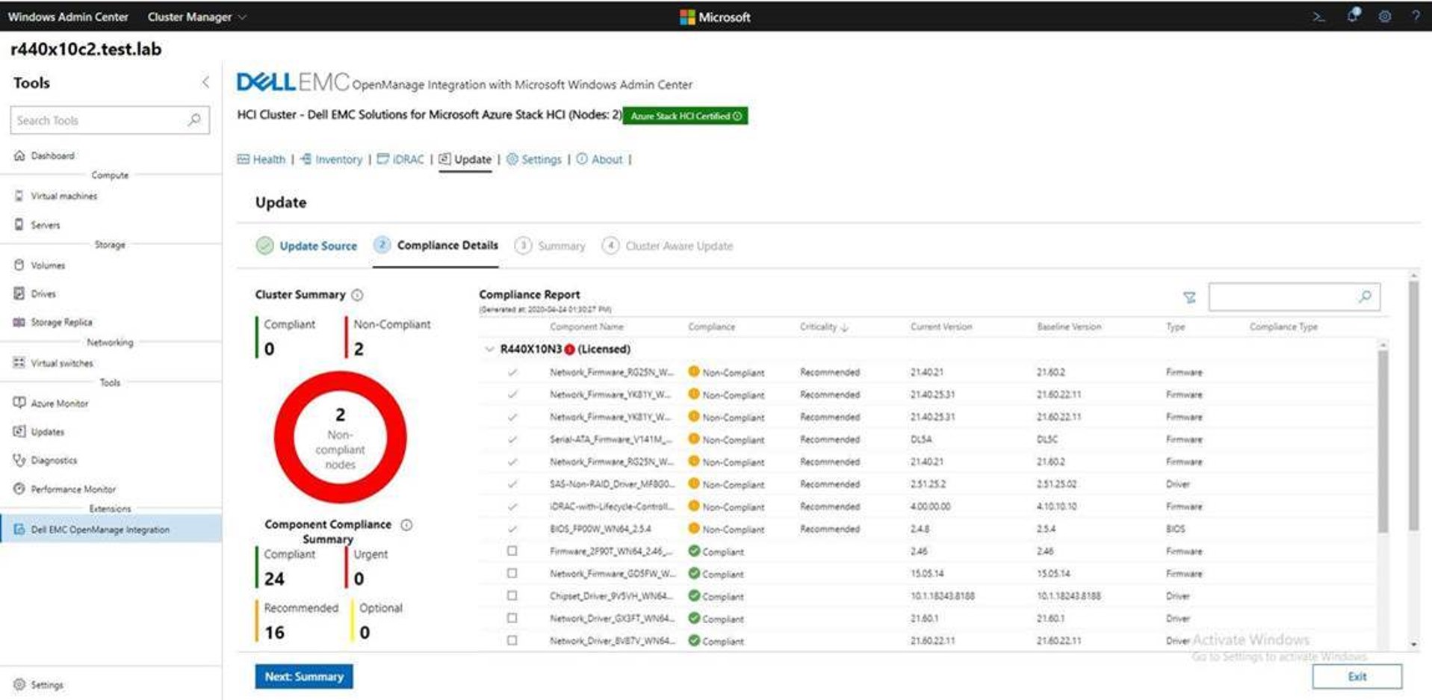Image resolution: width=1432 pixels, height=700 pixels.
Task: Click Cluster Aware Update step label
Action: pyautogui.click(x=679, y=246)
